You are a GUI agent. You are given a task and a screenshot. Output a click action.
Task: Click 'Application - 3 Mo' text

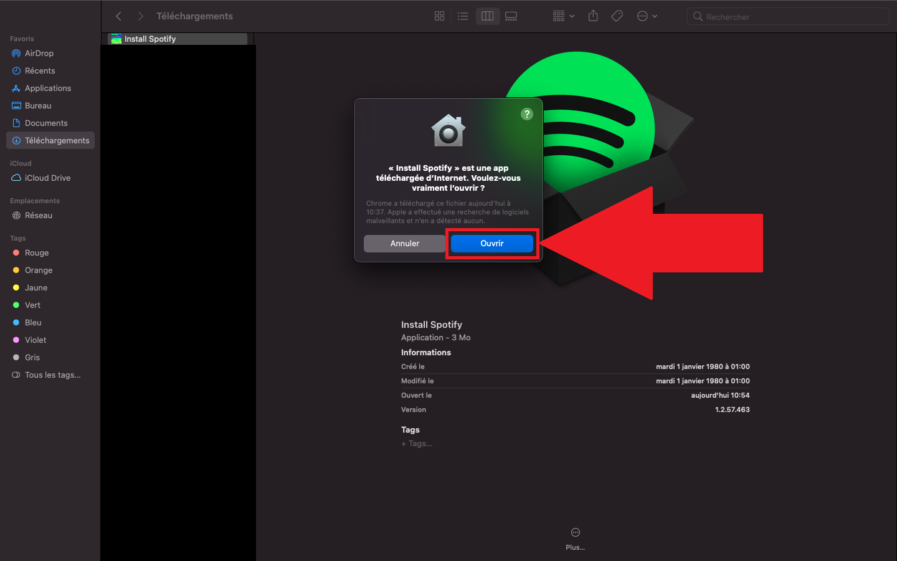click(x=436, y=338)
